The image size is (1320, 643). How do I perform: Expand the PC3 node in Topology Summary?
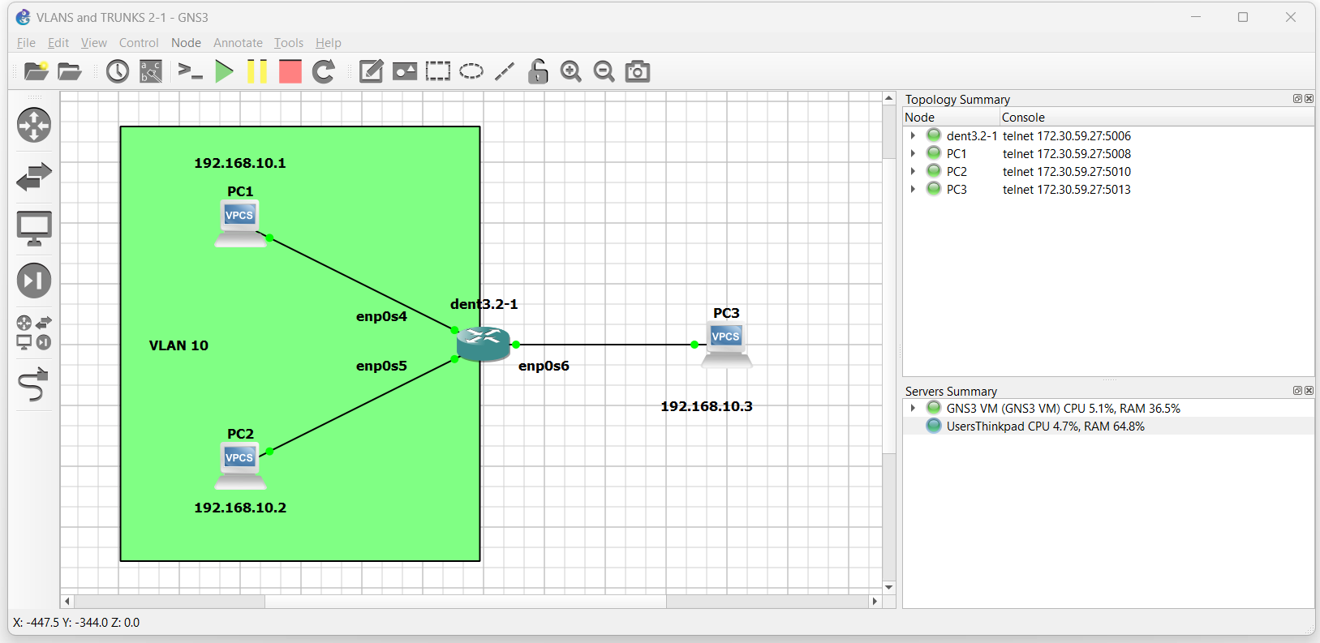point(913,189)
